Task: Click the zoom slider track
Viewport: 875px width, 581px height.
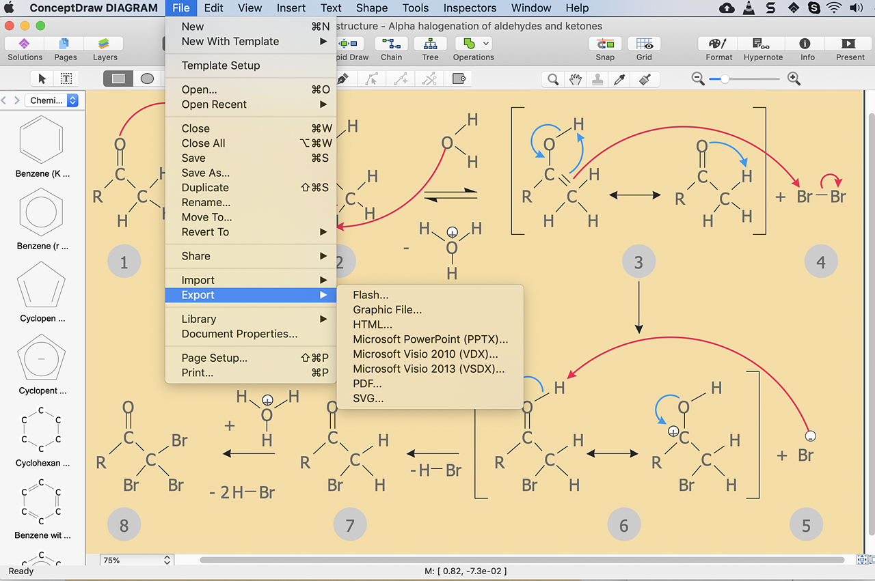Action: (x=752, y=79)
